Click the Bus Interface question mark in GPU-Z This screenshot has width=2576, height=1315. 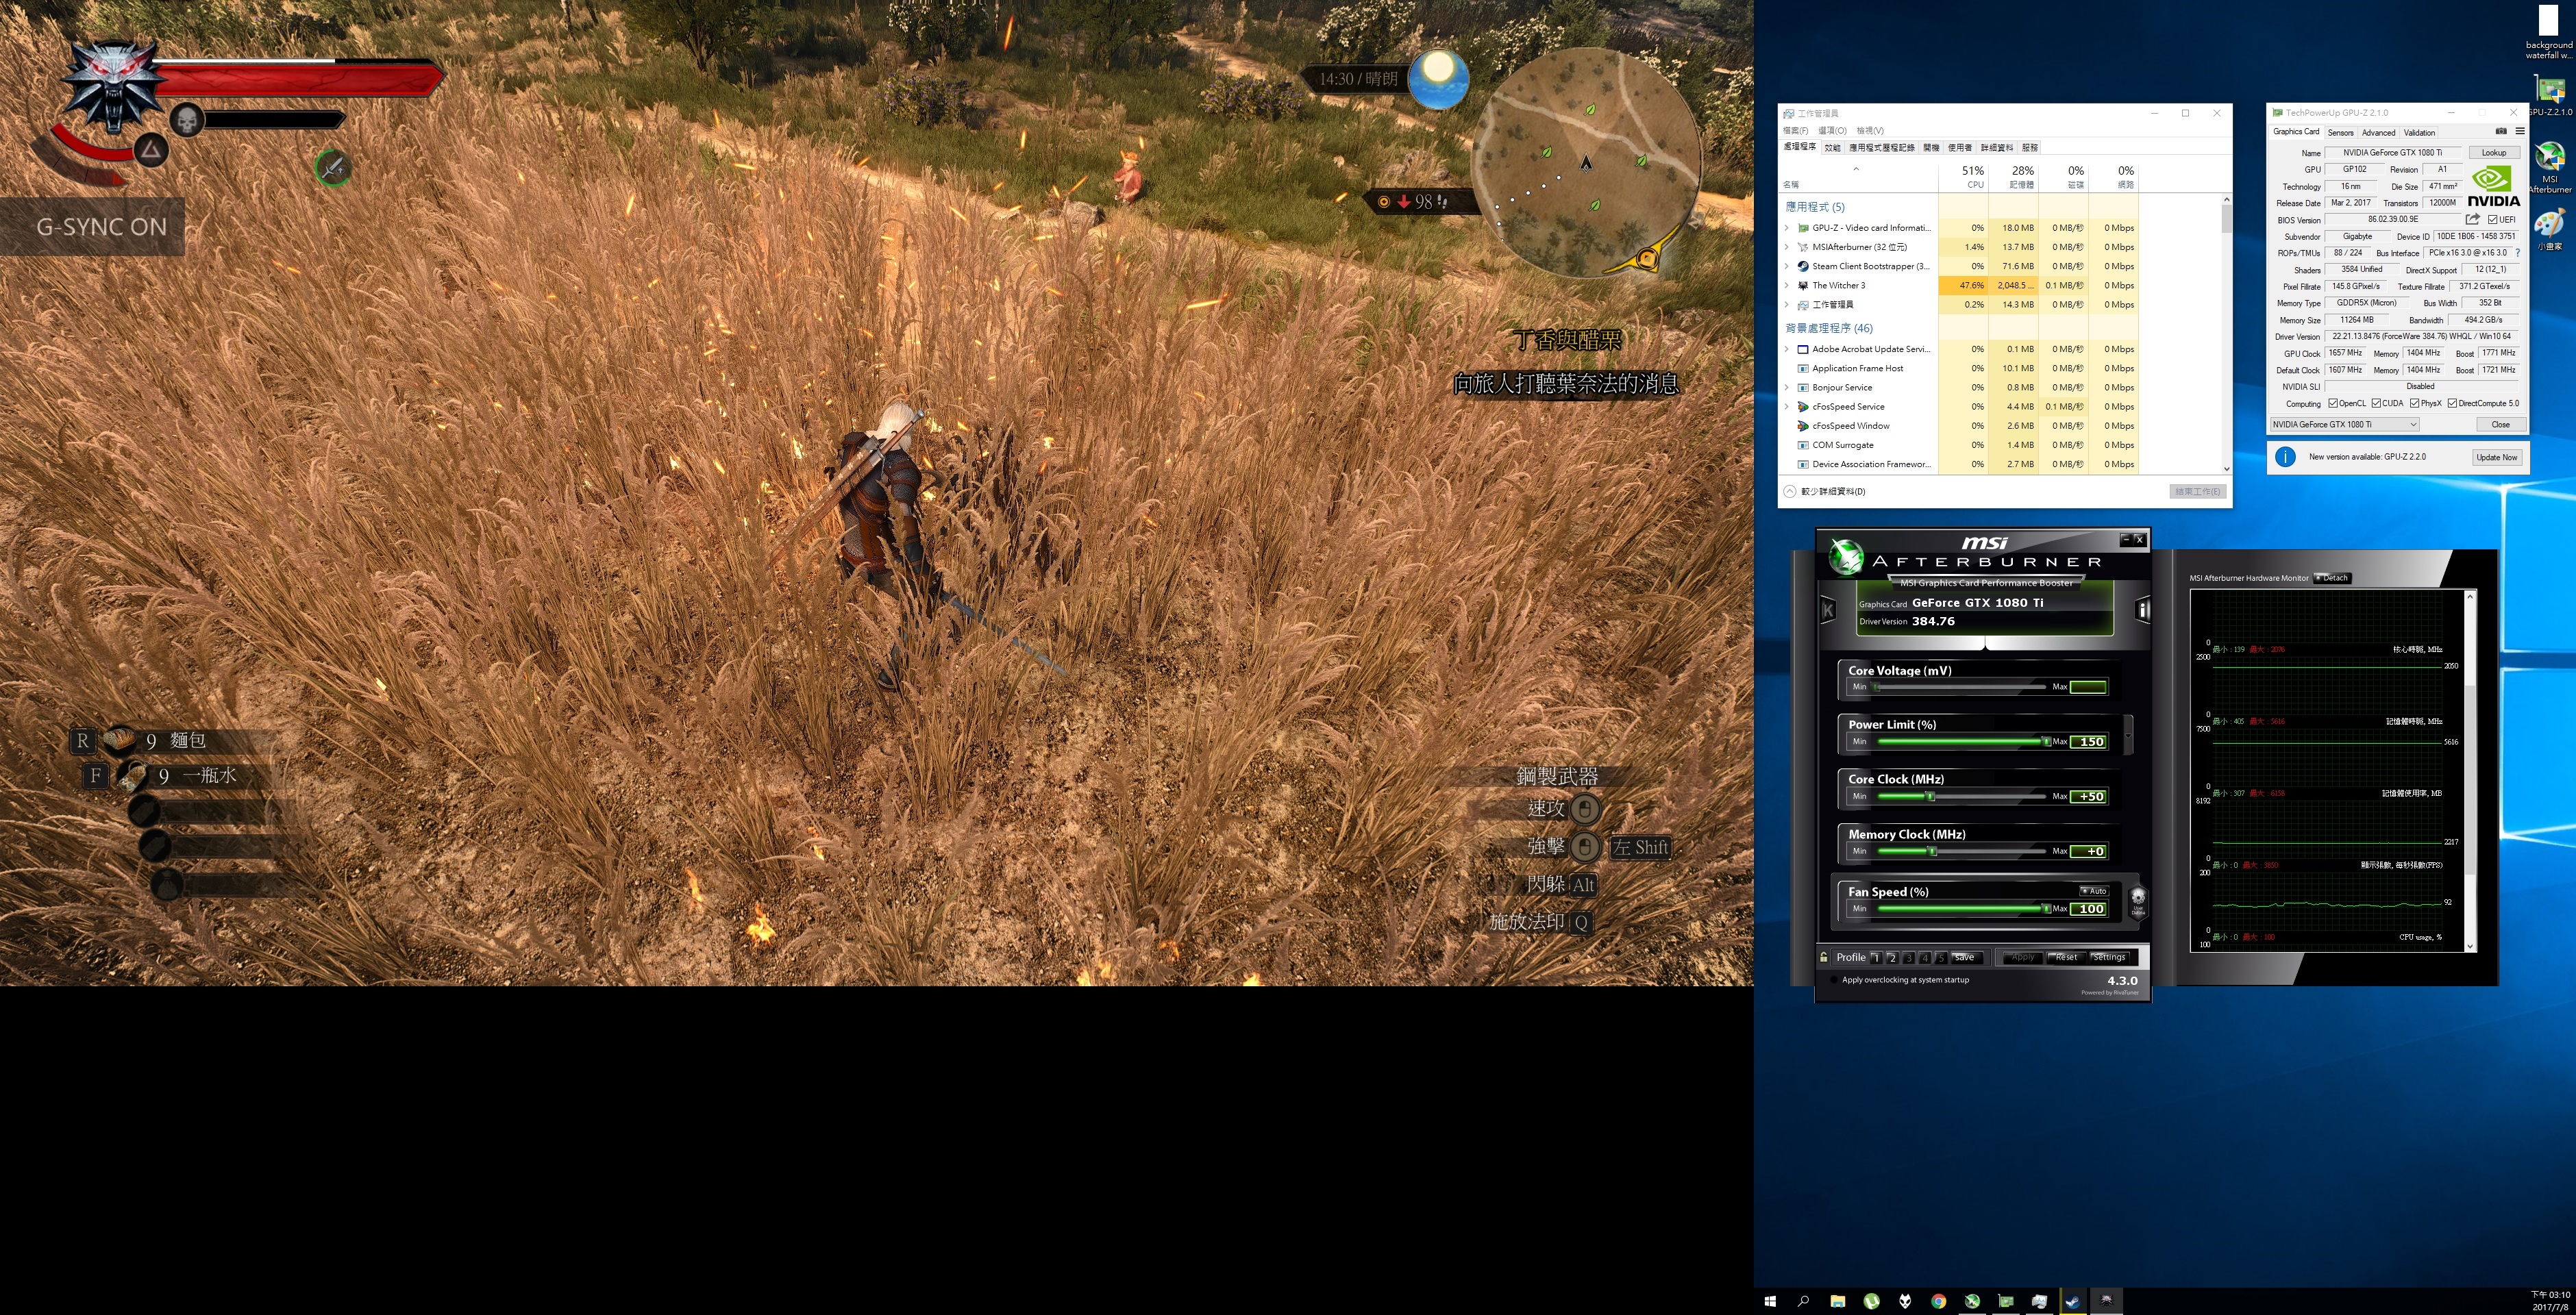click(2518, 253)
